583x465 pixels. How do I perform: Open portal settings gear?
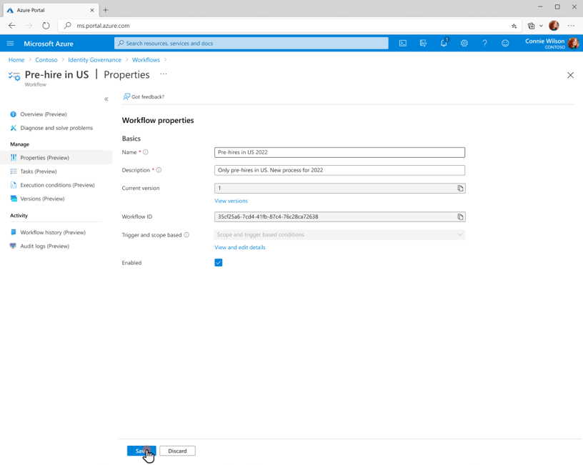(x=464, y=44)
